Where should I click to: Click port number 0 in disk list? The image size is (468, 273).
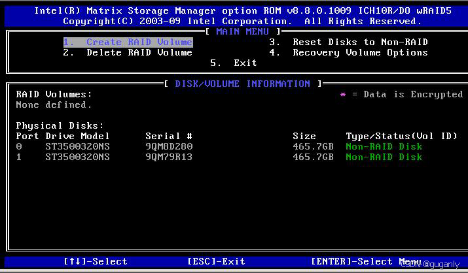click(19, 146)
